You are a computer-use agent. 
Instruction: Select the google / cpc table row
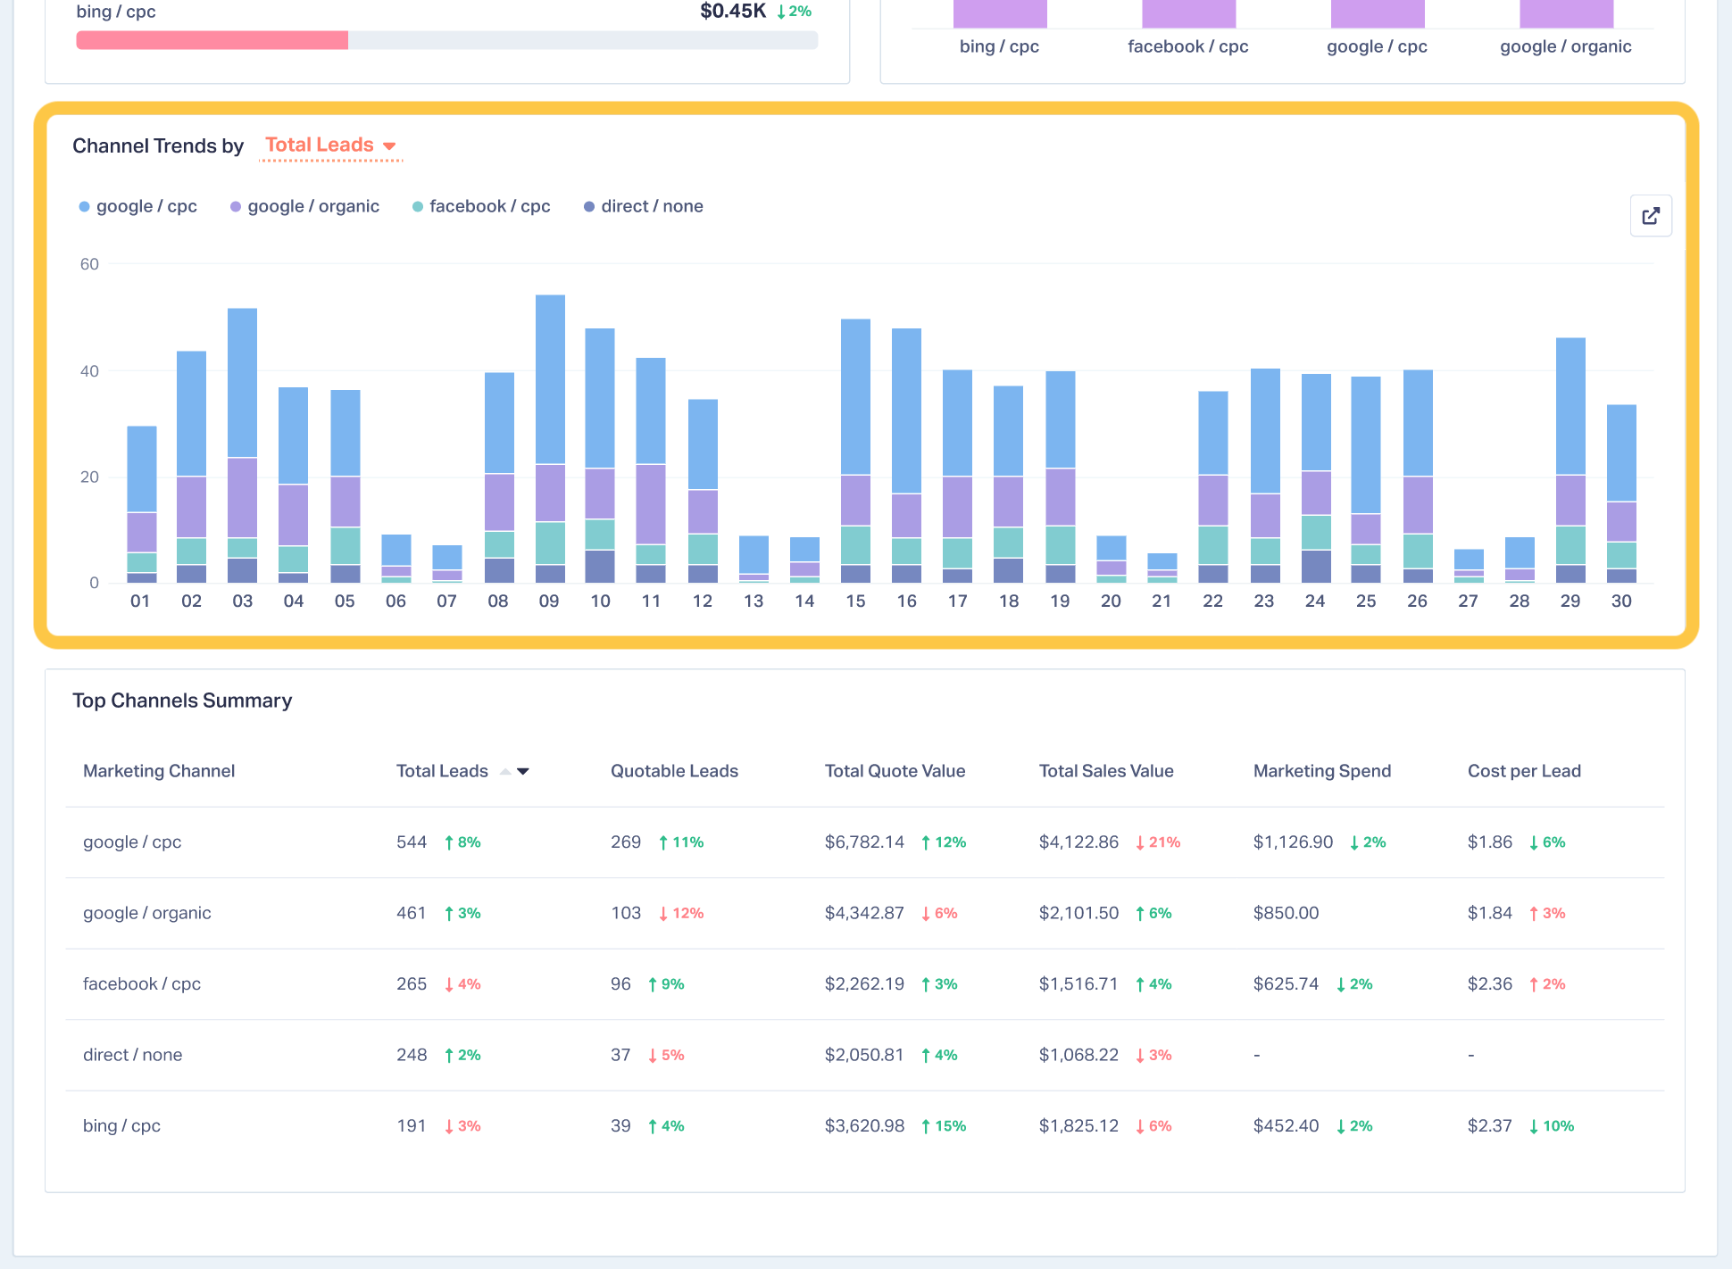(864, 842)
